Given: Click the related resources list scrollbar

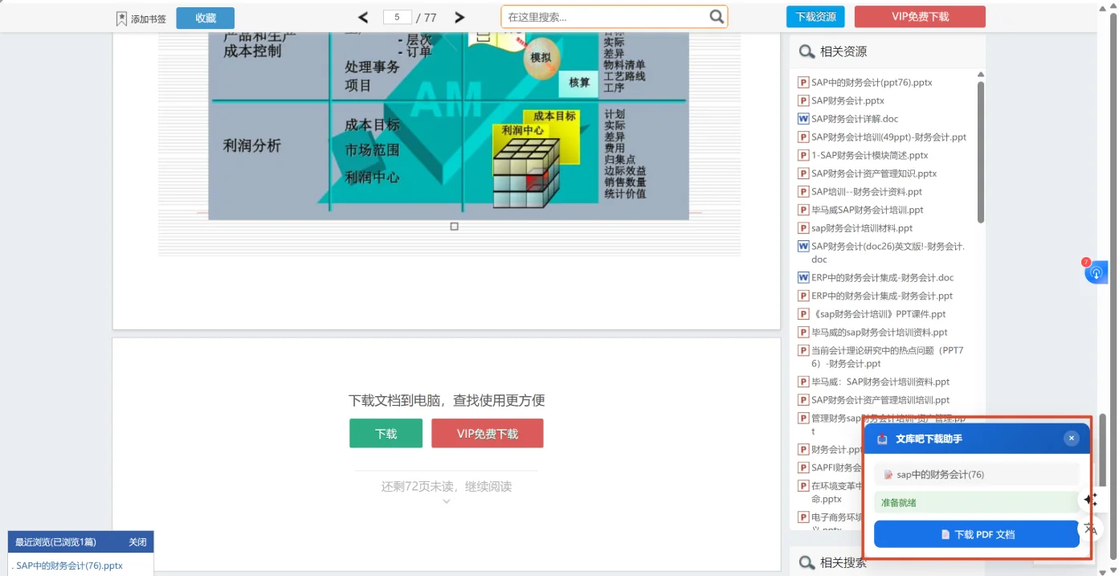Looking at the screenshot, I should tap(981, 153).
